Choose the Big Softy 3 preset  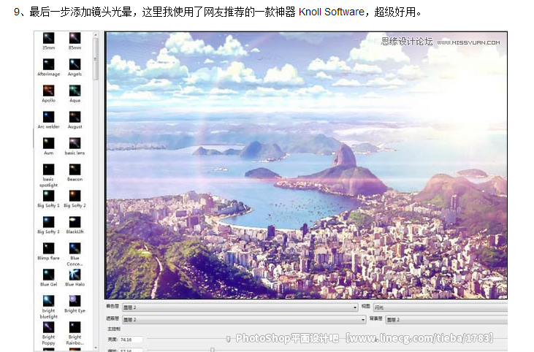click(x=48, y=225)
